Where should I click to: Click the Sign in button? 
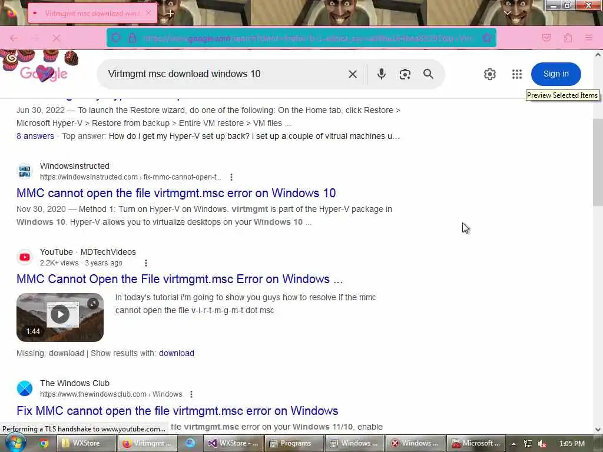click(556, 74)
